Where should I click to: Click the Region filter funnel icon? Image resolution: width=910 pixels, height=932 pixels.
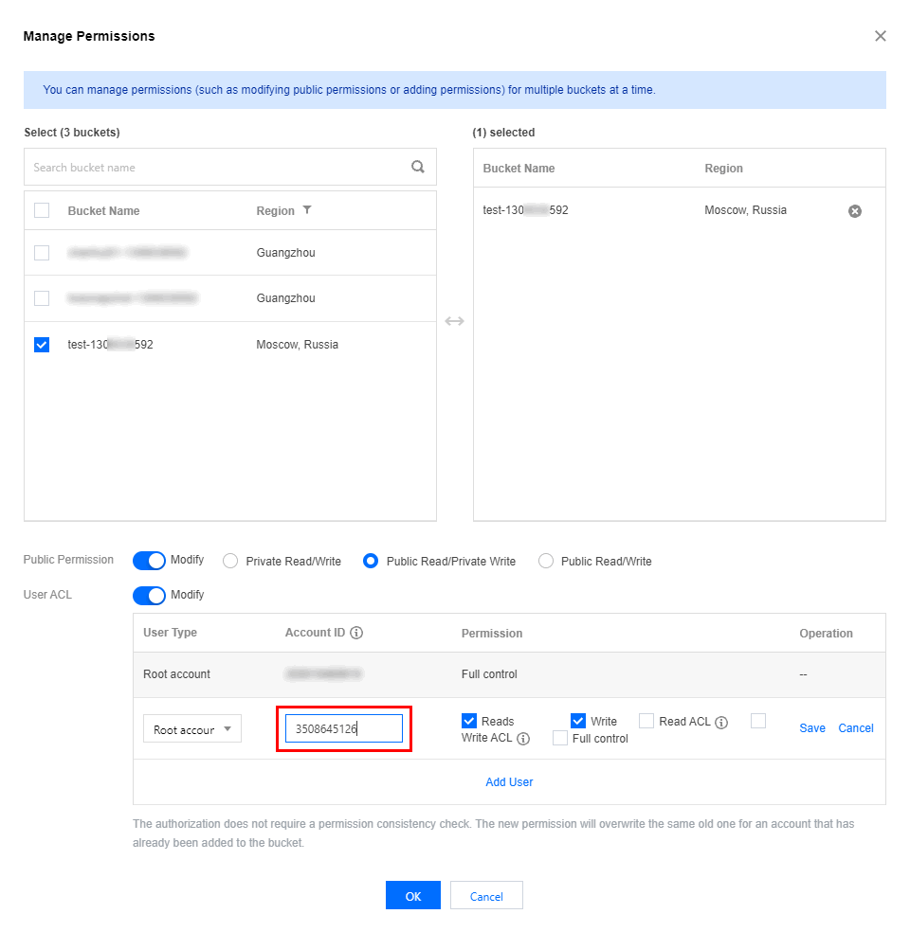click(307, 210)
